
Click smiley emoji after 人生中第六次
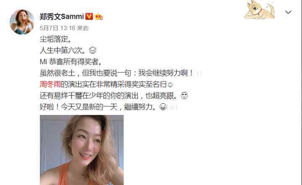[93, 50]
